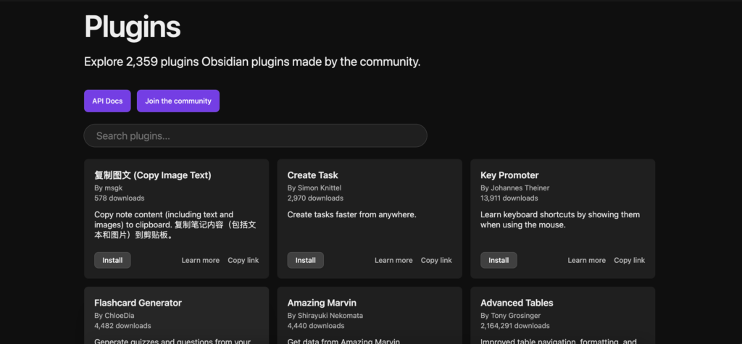Click the Explore 2,359 plugins subtitle
Screen dimensions: 742x344
click(252, 62)
